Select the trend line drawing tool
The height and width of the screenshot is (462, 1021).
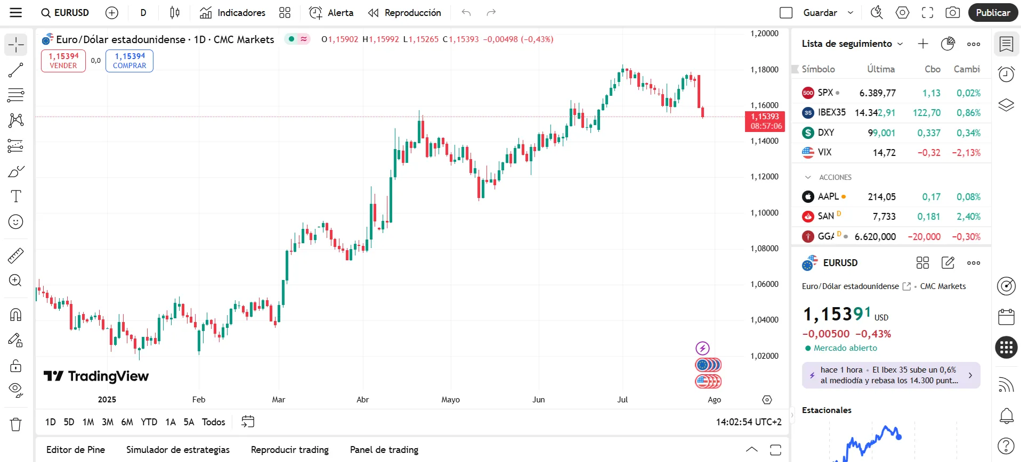point(16,70)
